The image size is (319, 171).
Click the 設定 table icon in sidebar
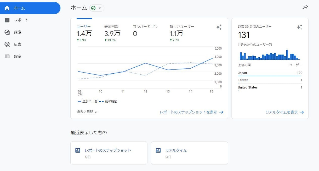[x=7, y=56]
